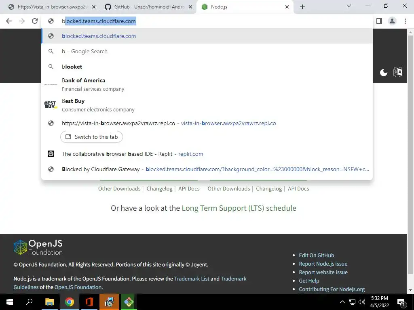Click the Best Buy logo icon
Image resolution: width=414 pixels, height=310 pixels.
click(x=51, y=105)
